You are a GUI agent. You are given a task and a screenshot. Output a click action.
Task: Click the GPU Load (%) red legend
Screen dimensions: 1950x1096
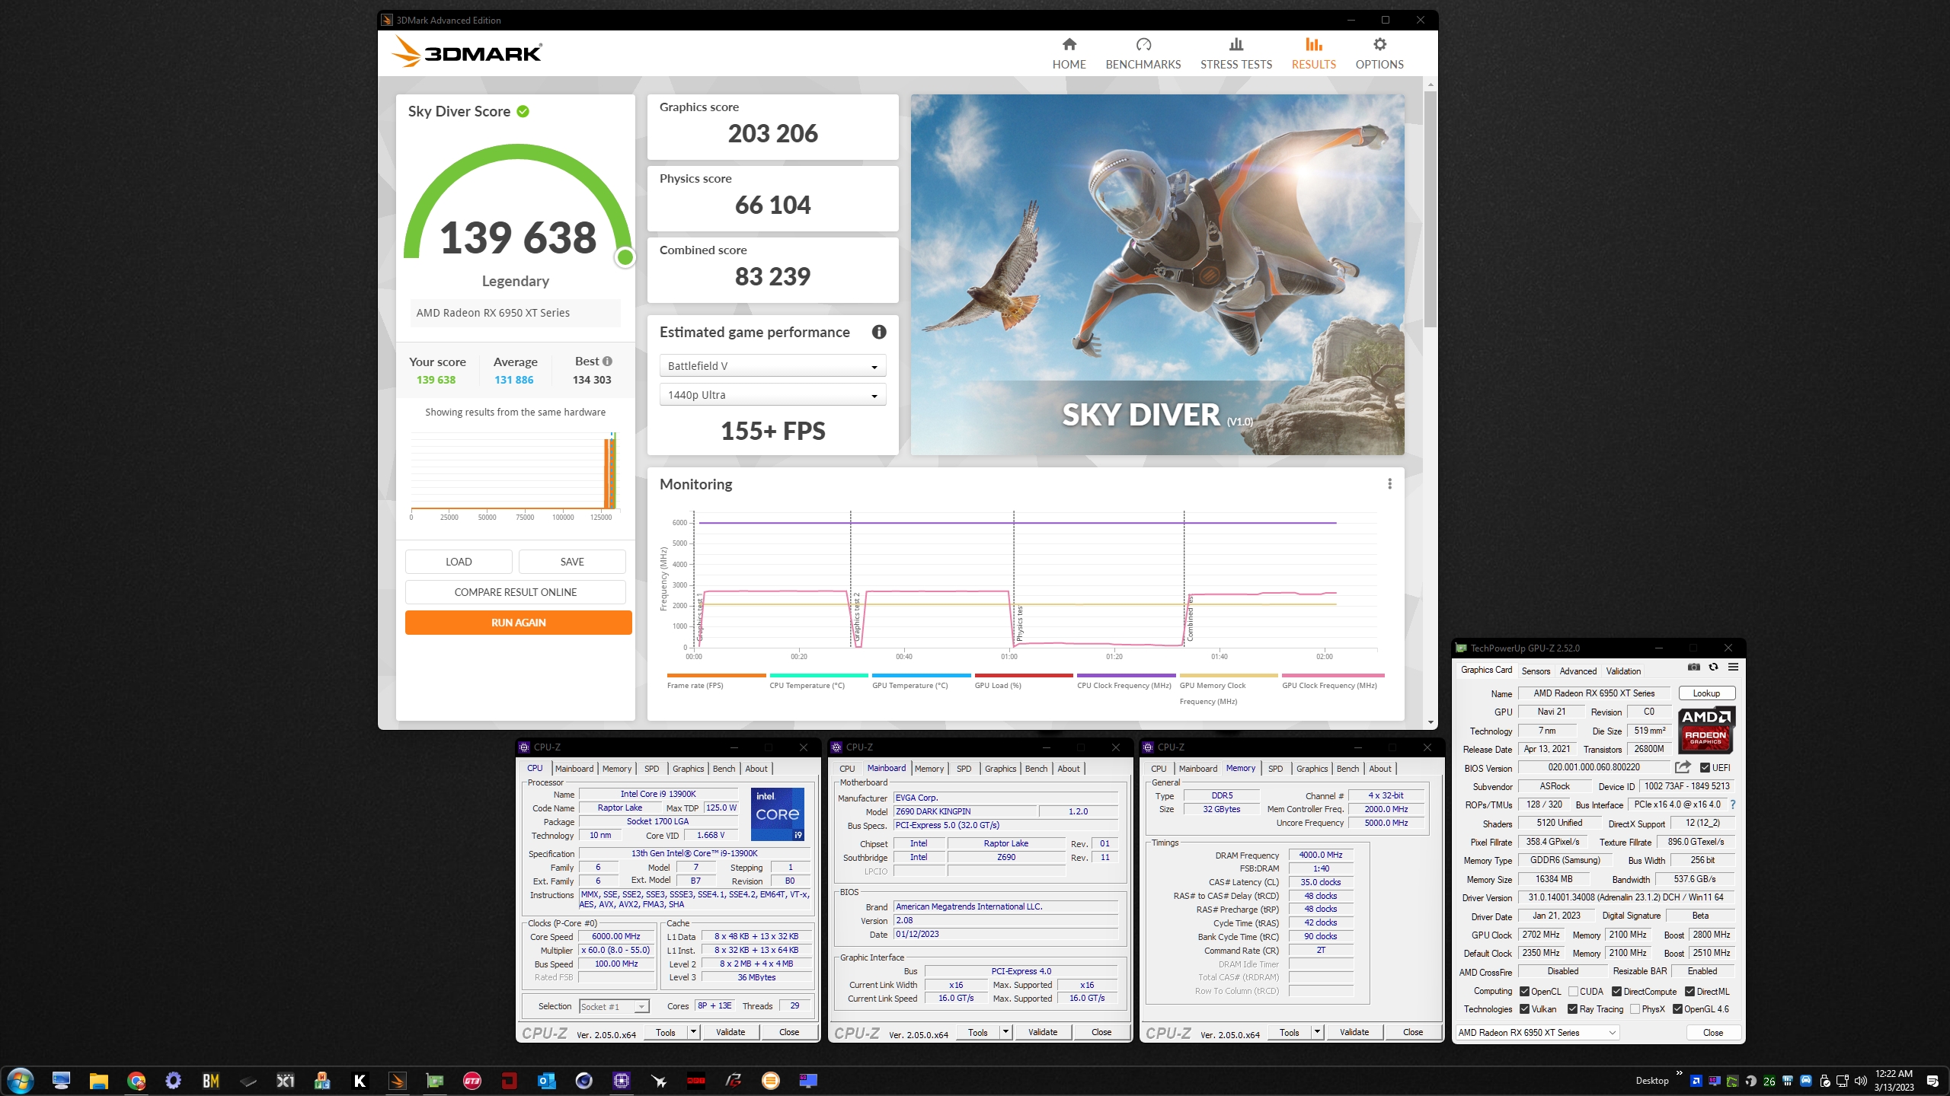pyautogui.click(x=1023, y=681)
